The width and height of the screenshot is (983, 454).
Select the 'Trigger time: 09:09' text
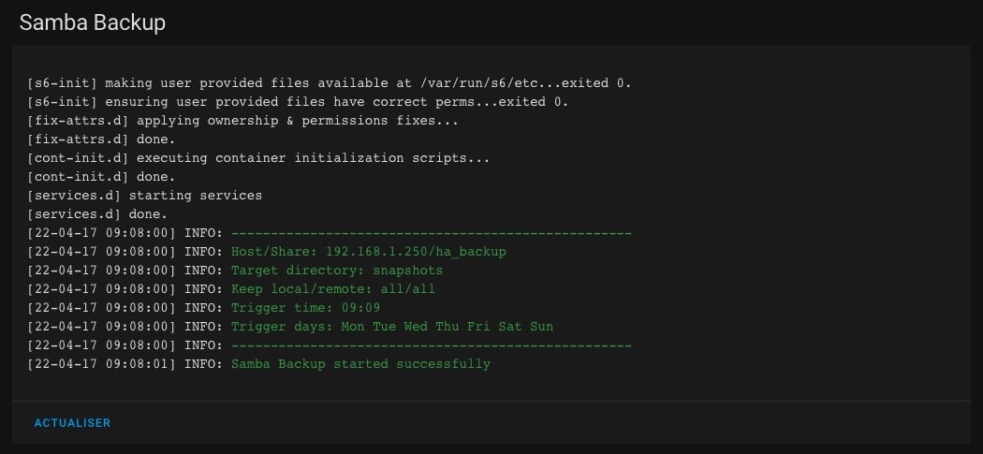[x=306, y=308]
